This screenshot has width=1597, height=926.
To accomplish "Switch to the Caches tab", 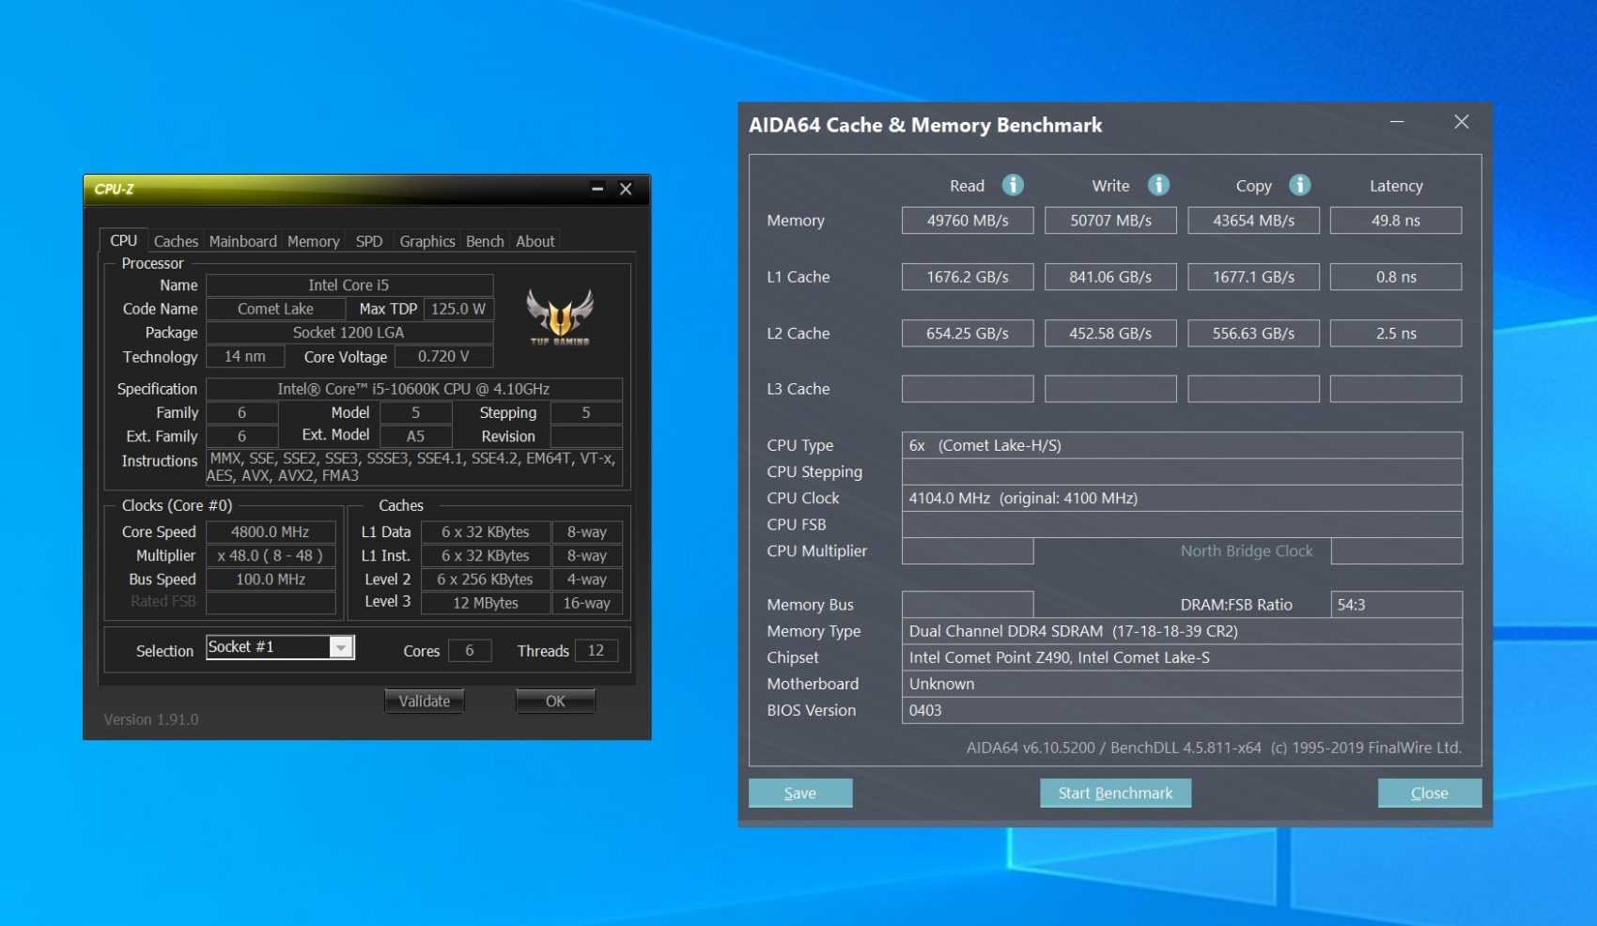I will pos(176,241).
